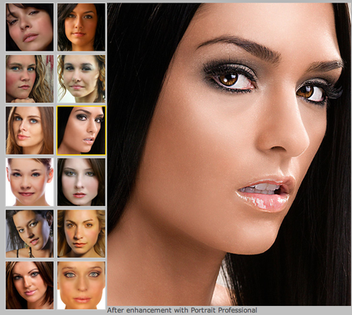Choose the short updo hair thumbnail on white background
Viewport: 352px width, 315px height.
click(29, 182)
